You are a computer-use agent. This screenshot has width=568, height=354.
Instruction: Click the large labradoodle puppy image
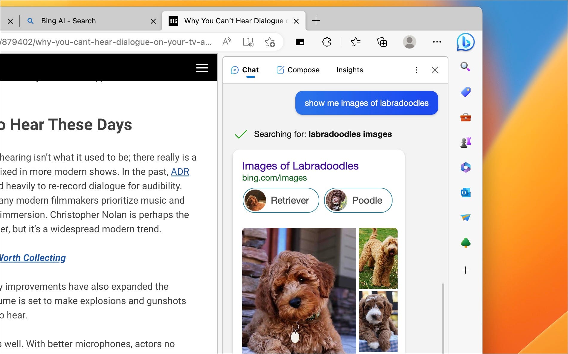click(299, 290)
